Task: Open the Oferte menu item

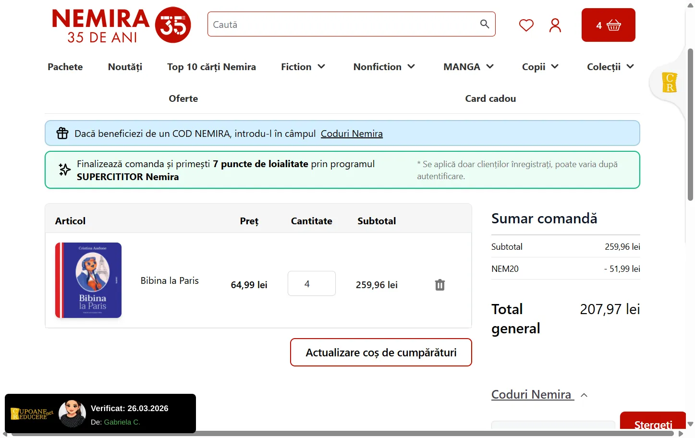Action: [x=183, y=98]
